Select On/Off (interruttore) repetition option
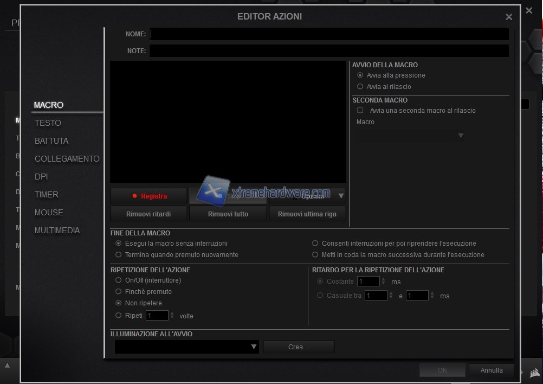The height and width of the screenshot is (384, 543). [x=119, y=280]
